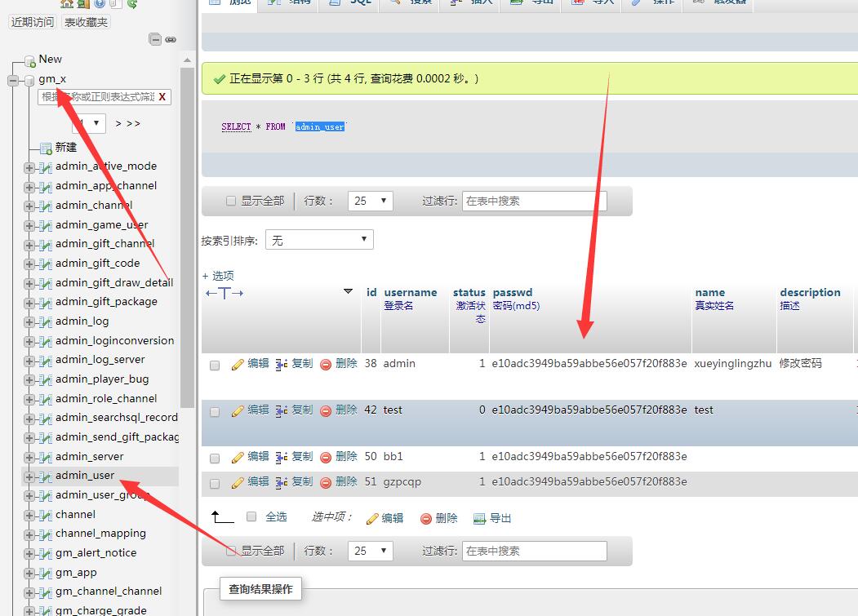Click the collapse-all icon in navigation panel
This screenshot has width=858, height=616.
155,39
